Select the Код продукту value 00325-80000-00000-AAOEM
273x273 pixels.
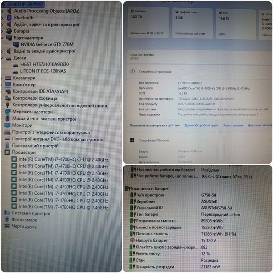pos(197,104)
